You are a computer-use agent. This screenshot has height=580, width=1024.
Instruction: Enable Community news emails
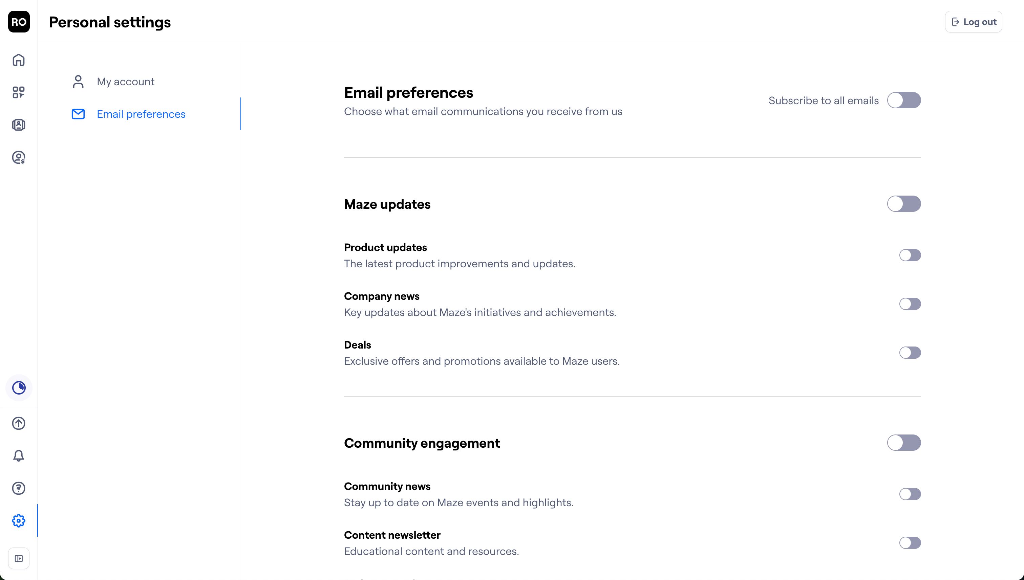910,494
